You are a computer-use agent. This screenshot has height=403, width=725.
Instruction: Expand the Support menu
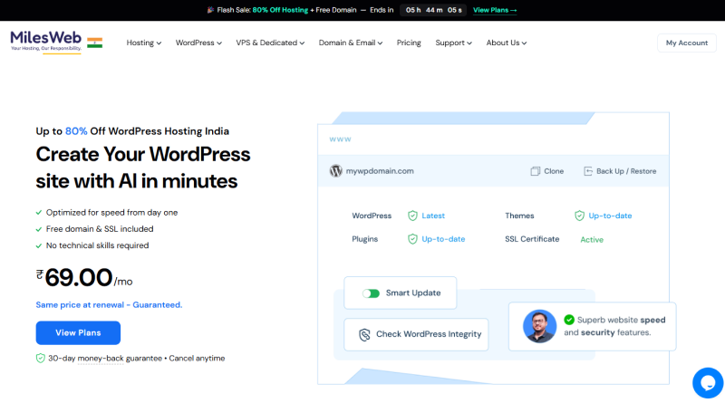pos(453,43)
